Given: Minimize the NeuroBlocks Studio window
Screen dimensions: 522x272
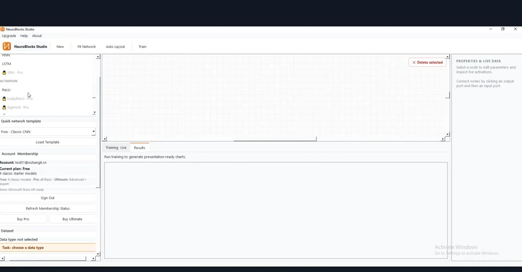Looking at the screenshot, I should point(490,29).
